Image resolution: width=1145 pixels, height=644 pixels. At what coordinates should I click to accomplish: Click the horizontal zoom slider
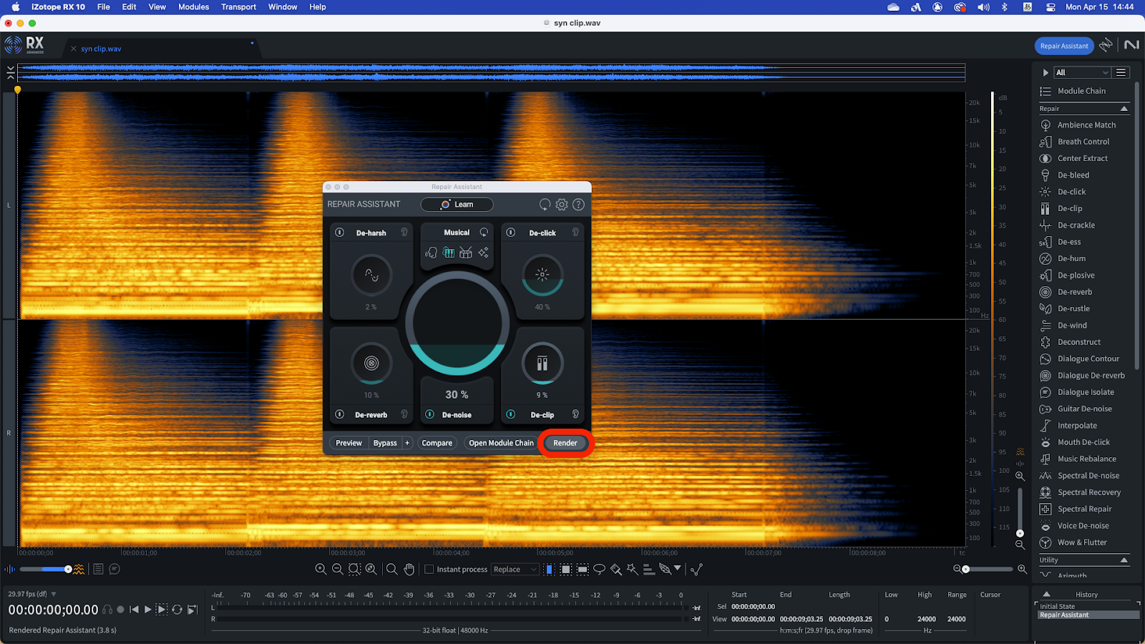988,570
